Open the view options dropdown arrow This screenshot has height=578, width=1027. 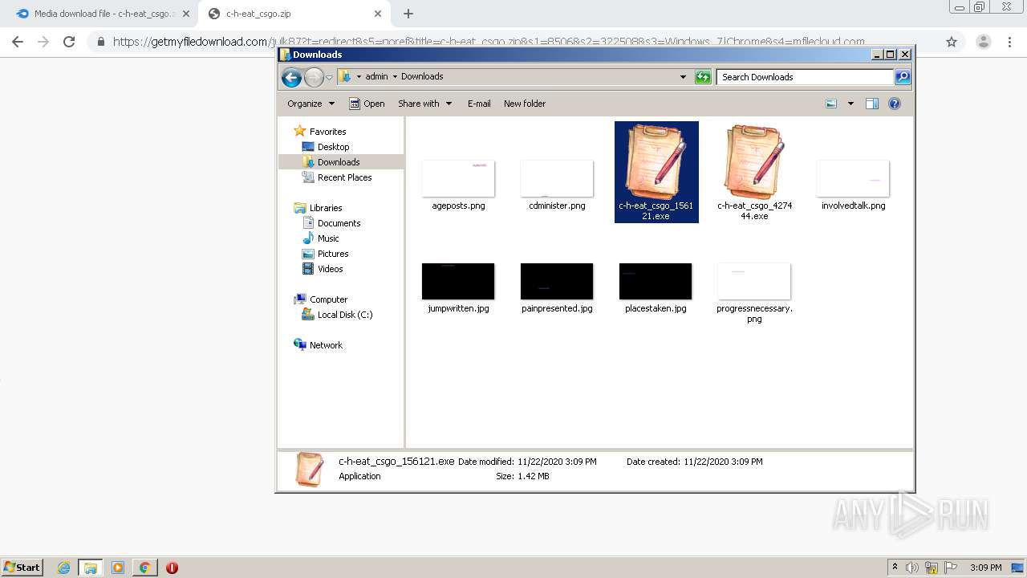point(850,104)
